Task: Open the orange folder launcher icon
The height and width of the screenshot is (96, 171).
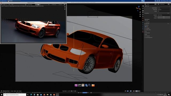Action: coord(93,85)
